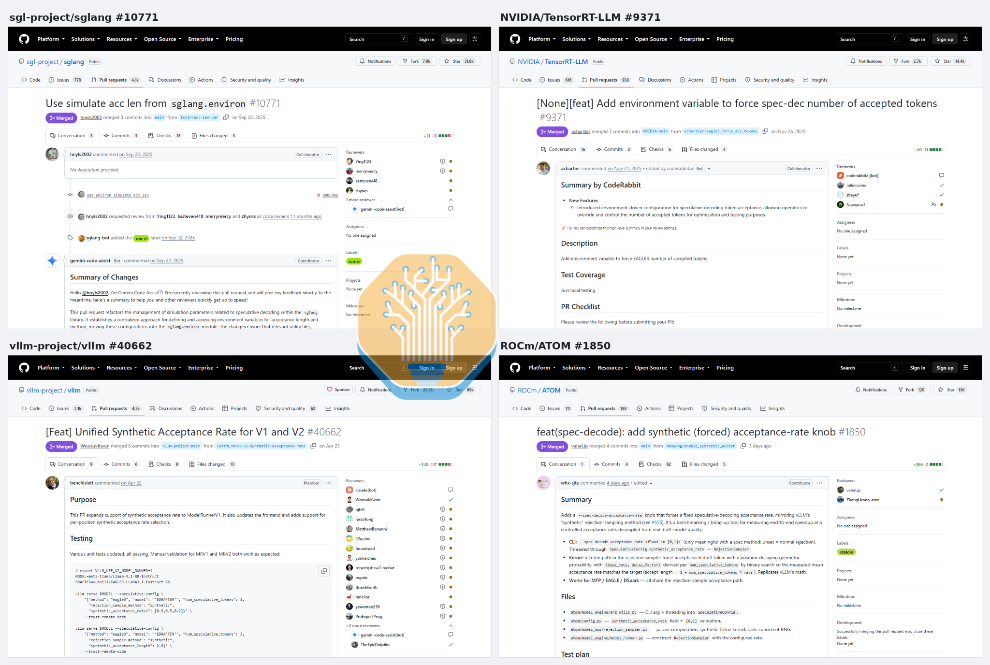Open the three-dot menu on achartier's comment
Viewport: 990px width, 665px height.
point(819,169)
